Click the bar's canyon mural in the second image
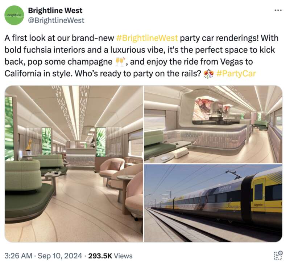 [x=202, y=109]
